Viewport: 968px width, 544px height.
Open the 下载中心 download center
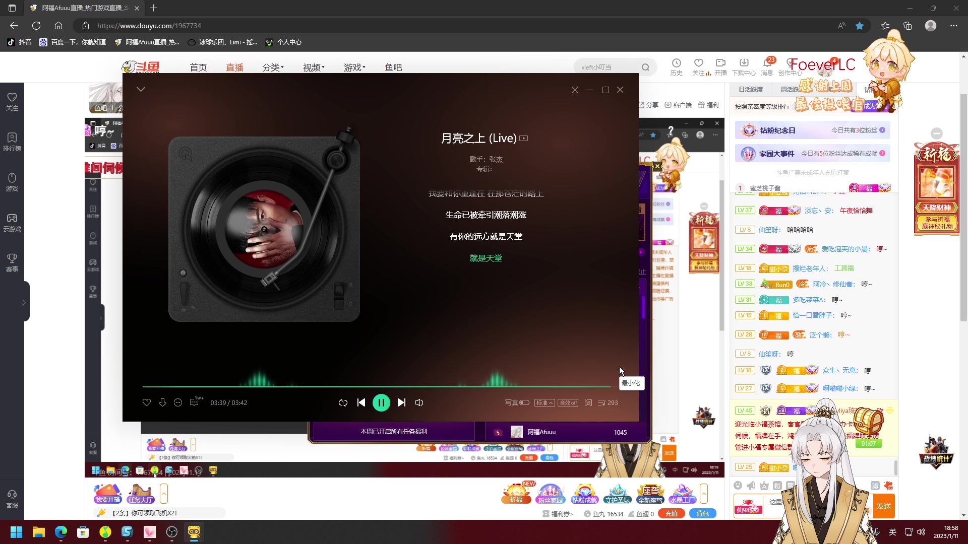point(744,67)
